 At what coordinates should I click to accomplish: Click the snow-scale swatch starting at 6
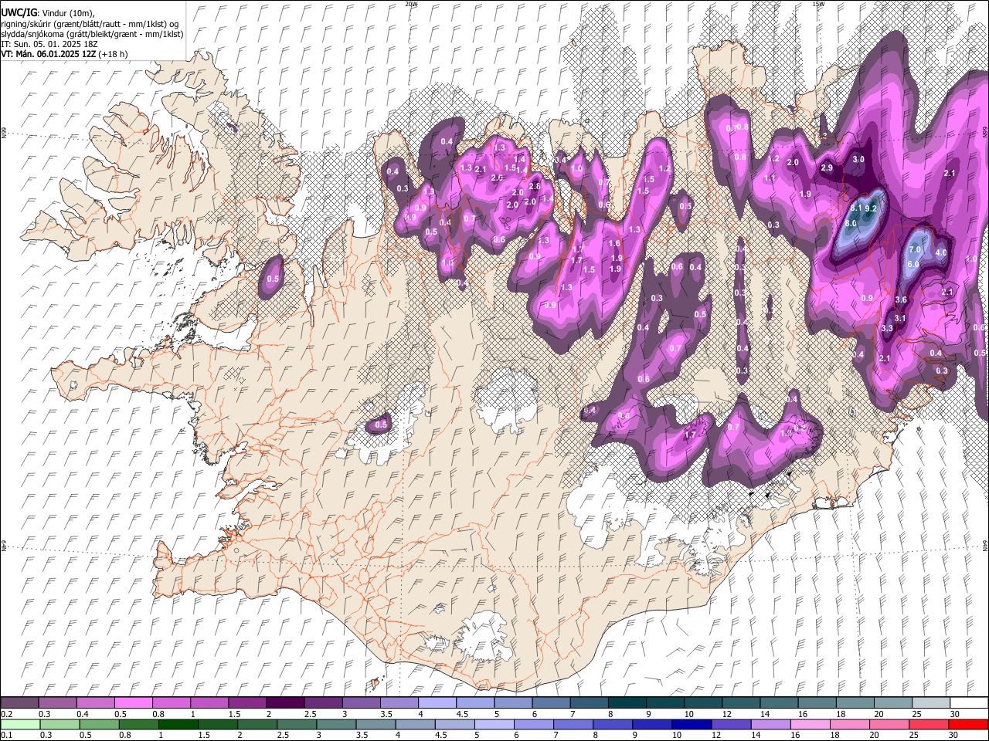[x=550, y=702]
